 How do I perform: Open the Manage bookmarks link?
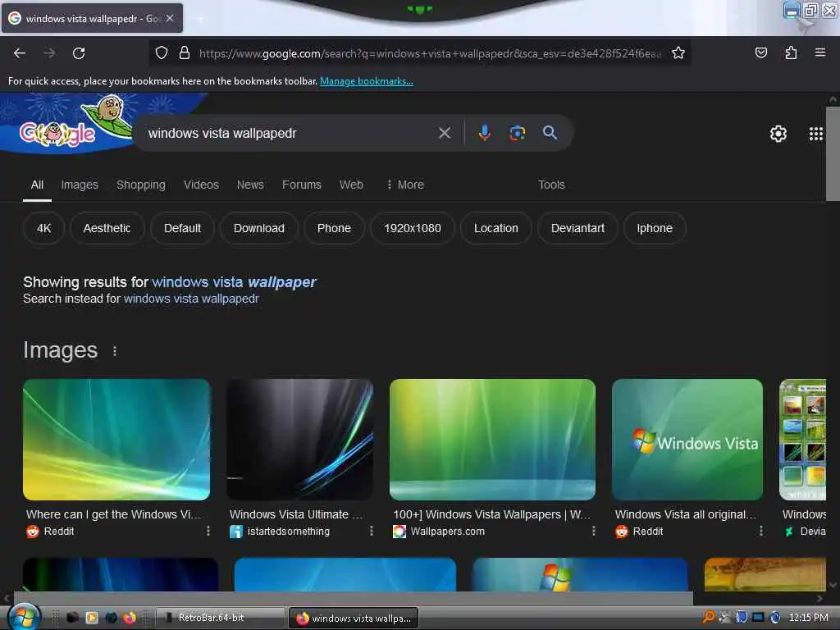[367, 81]
